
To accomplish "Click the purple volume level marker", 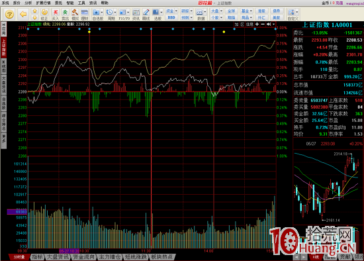I will [x=17, y=212].
